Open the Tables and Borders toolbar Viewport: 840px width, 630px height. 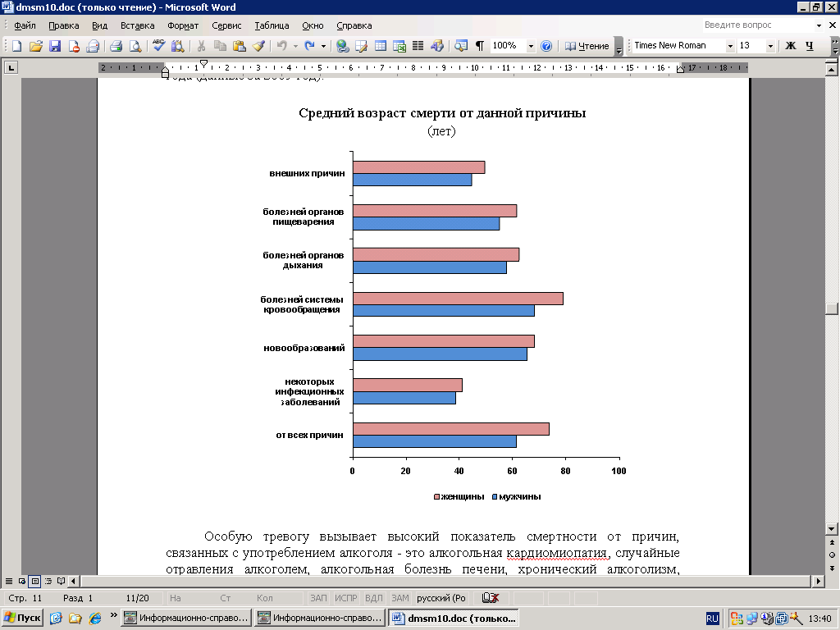point(361,46)
